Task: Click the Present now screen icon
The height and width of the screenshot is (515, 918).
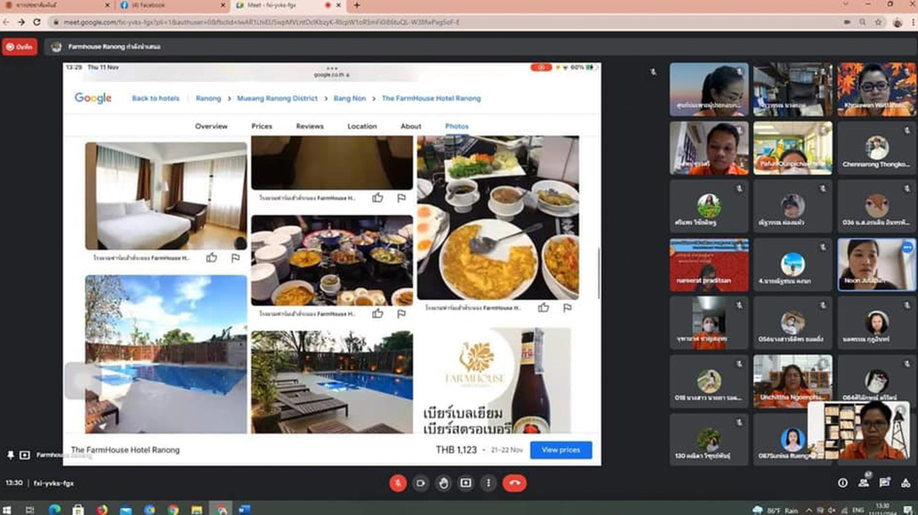Action: click(x=465, y=483)
